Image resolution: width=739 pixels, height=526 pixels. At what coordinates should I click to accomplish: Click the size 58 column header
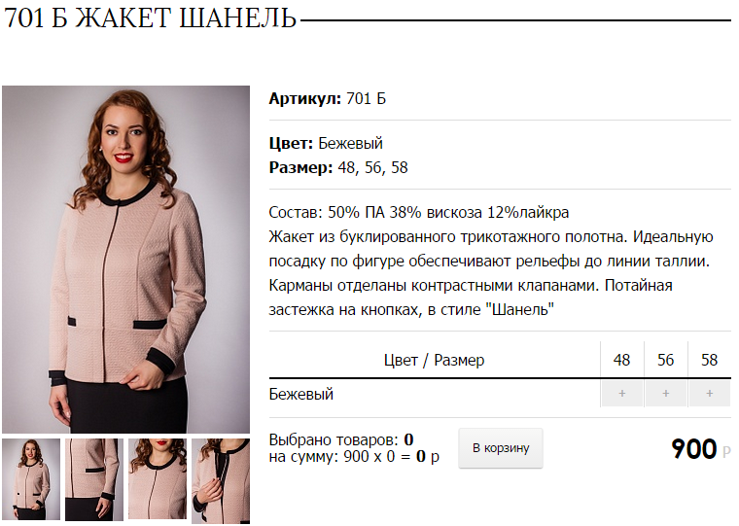709,360
